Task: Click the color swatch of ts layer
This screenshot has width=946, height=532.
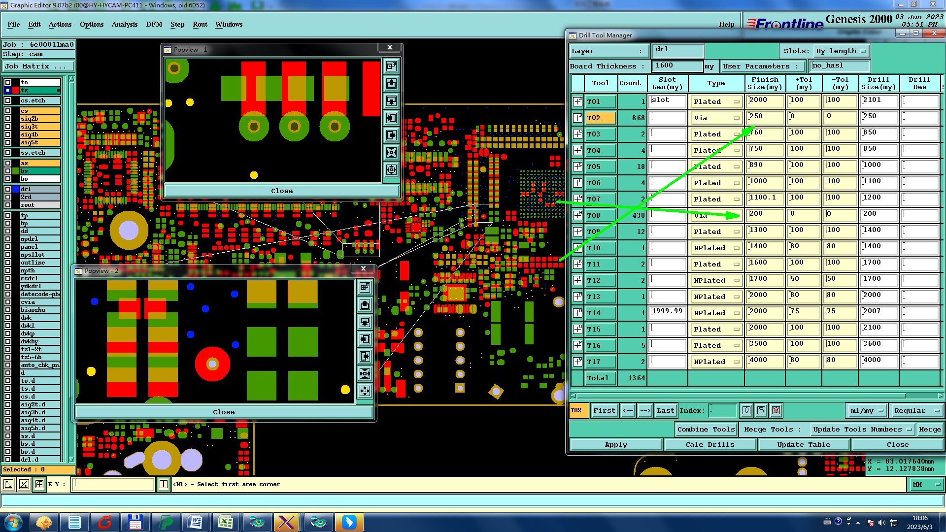Action: pyautogui.click(x=16, y=90)
